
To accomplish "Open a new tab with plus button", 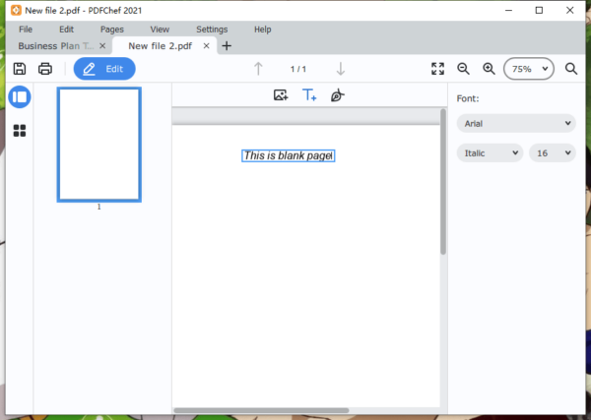I will click(x=227, y=46).
